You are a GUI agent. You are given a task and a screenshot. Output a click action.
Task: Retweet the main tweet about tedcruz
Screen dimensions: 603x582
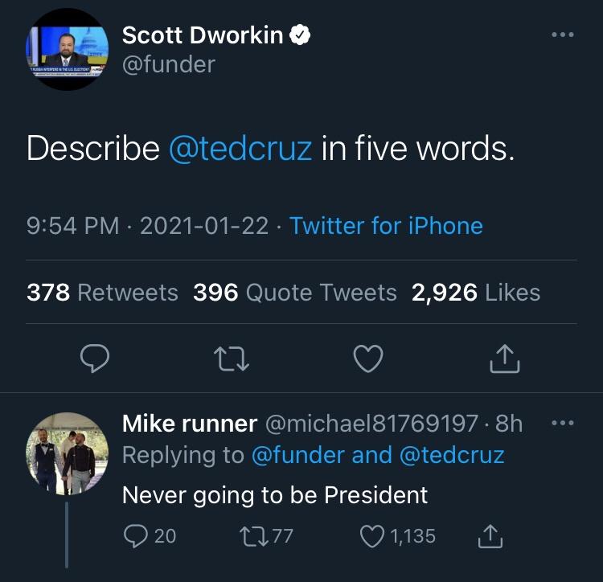tap(232, 359)
